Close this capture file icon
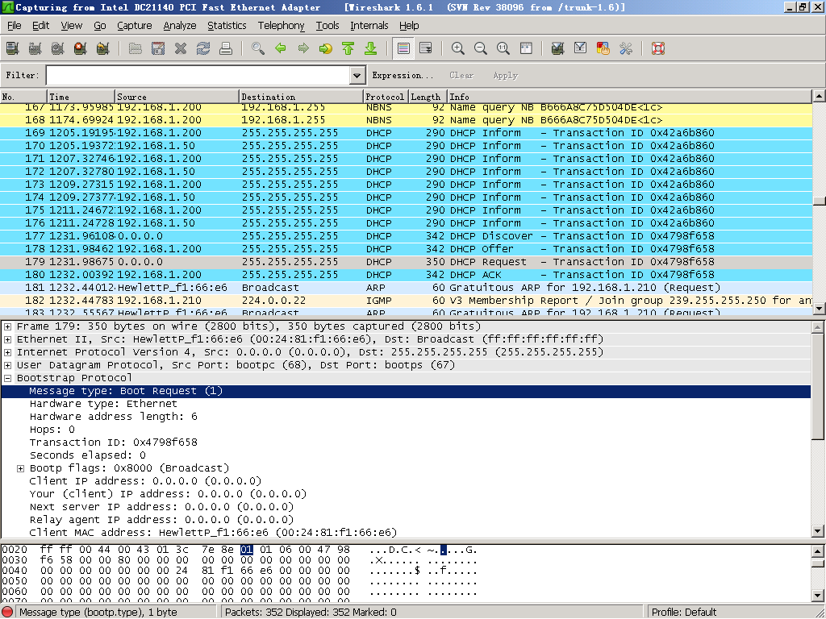 point(181,48)
